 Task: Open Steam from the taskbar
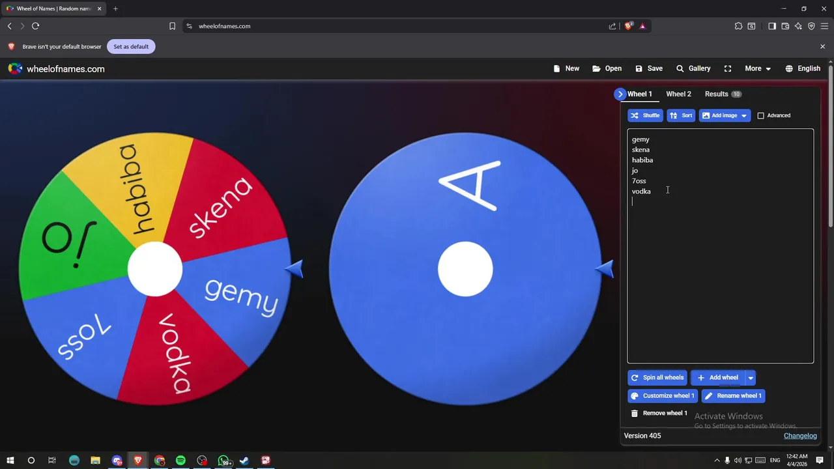[244, 461]
